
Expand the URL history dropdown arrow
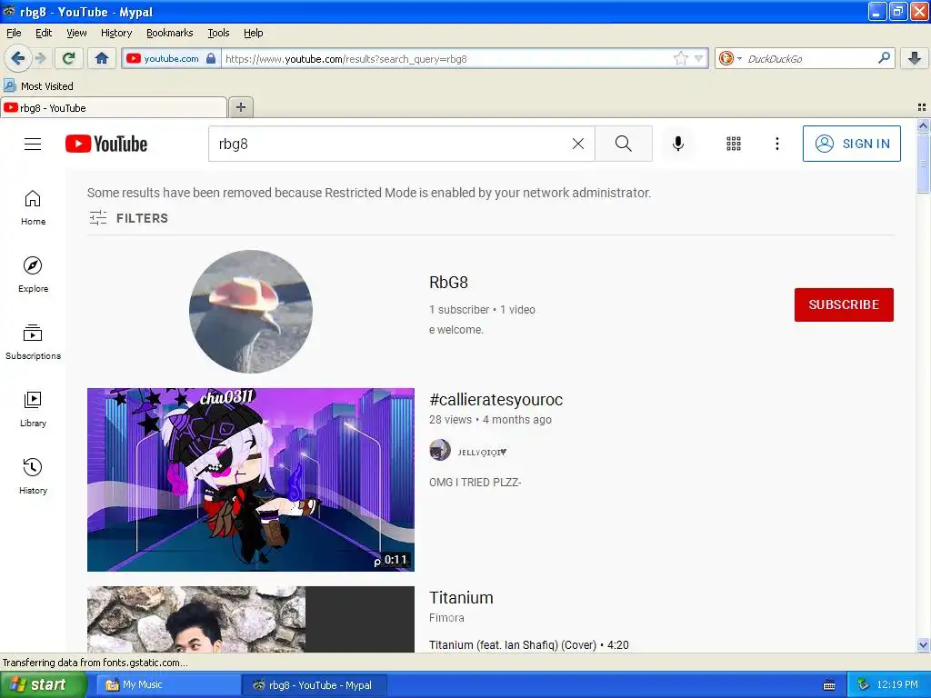(699, 58)
